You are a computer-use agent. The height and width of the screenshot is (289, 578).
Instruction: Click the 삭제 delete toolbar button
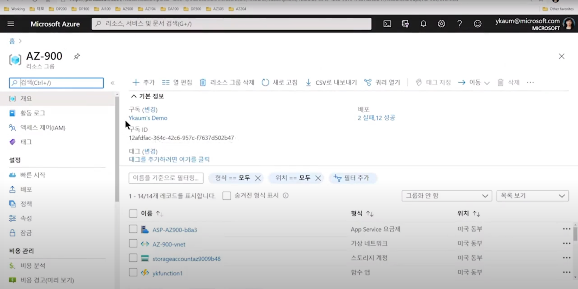(508, 82)
